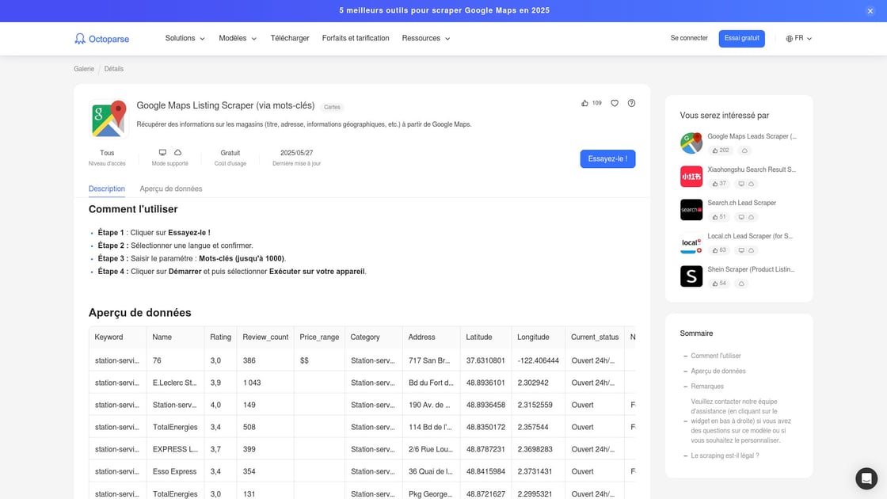Open Xiaohongshu Search Result Scraper

point(752,170)
